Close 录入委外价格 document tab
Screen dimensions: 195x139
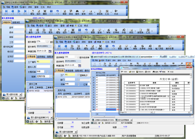click(x=21, y=95)
